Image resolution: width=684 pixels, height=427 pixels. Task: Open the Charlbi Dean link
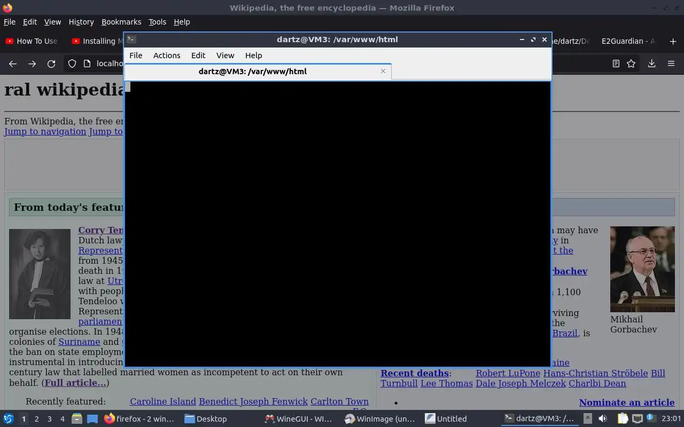click(x=597, y=383)
